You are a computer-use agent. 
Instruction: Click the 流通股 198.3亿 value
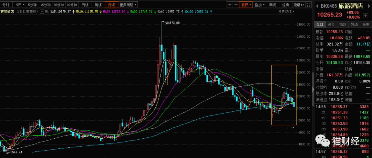(x=337, y=100)
